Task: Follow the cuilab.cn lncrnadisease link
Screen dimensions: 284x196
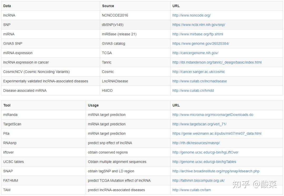Action: tap(200, 81)
